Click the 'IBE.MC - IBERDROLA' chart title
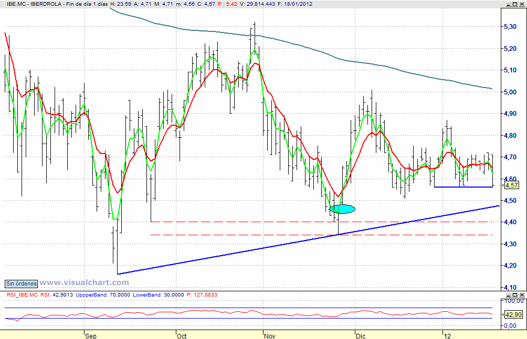Viewport: 527px width, 339px height. pos(34,4)
